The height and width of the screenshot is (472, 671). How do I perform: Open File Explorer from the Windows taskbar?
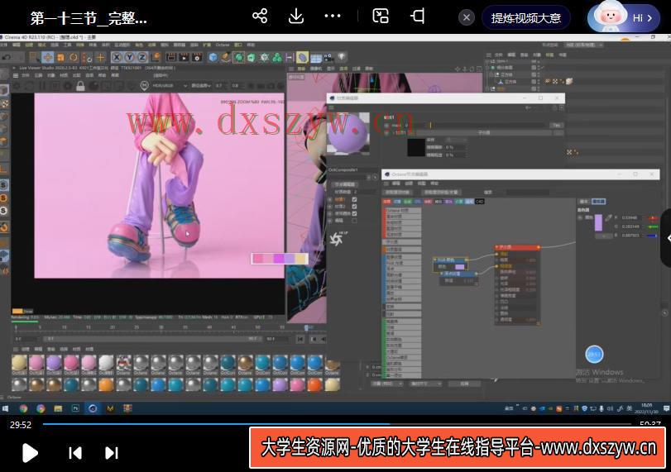pyautogui.click(x=58, y=408)
